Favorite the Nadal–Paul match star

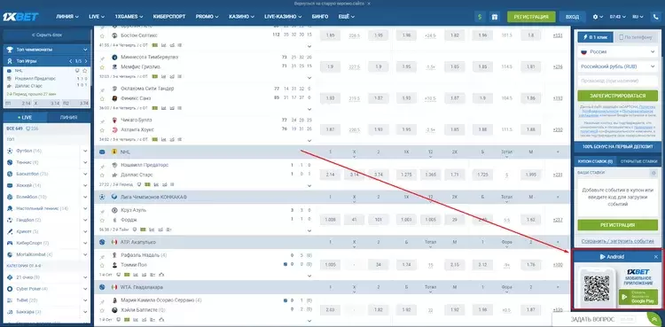tap(102, 265)
